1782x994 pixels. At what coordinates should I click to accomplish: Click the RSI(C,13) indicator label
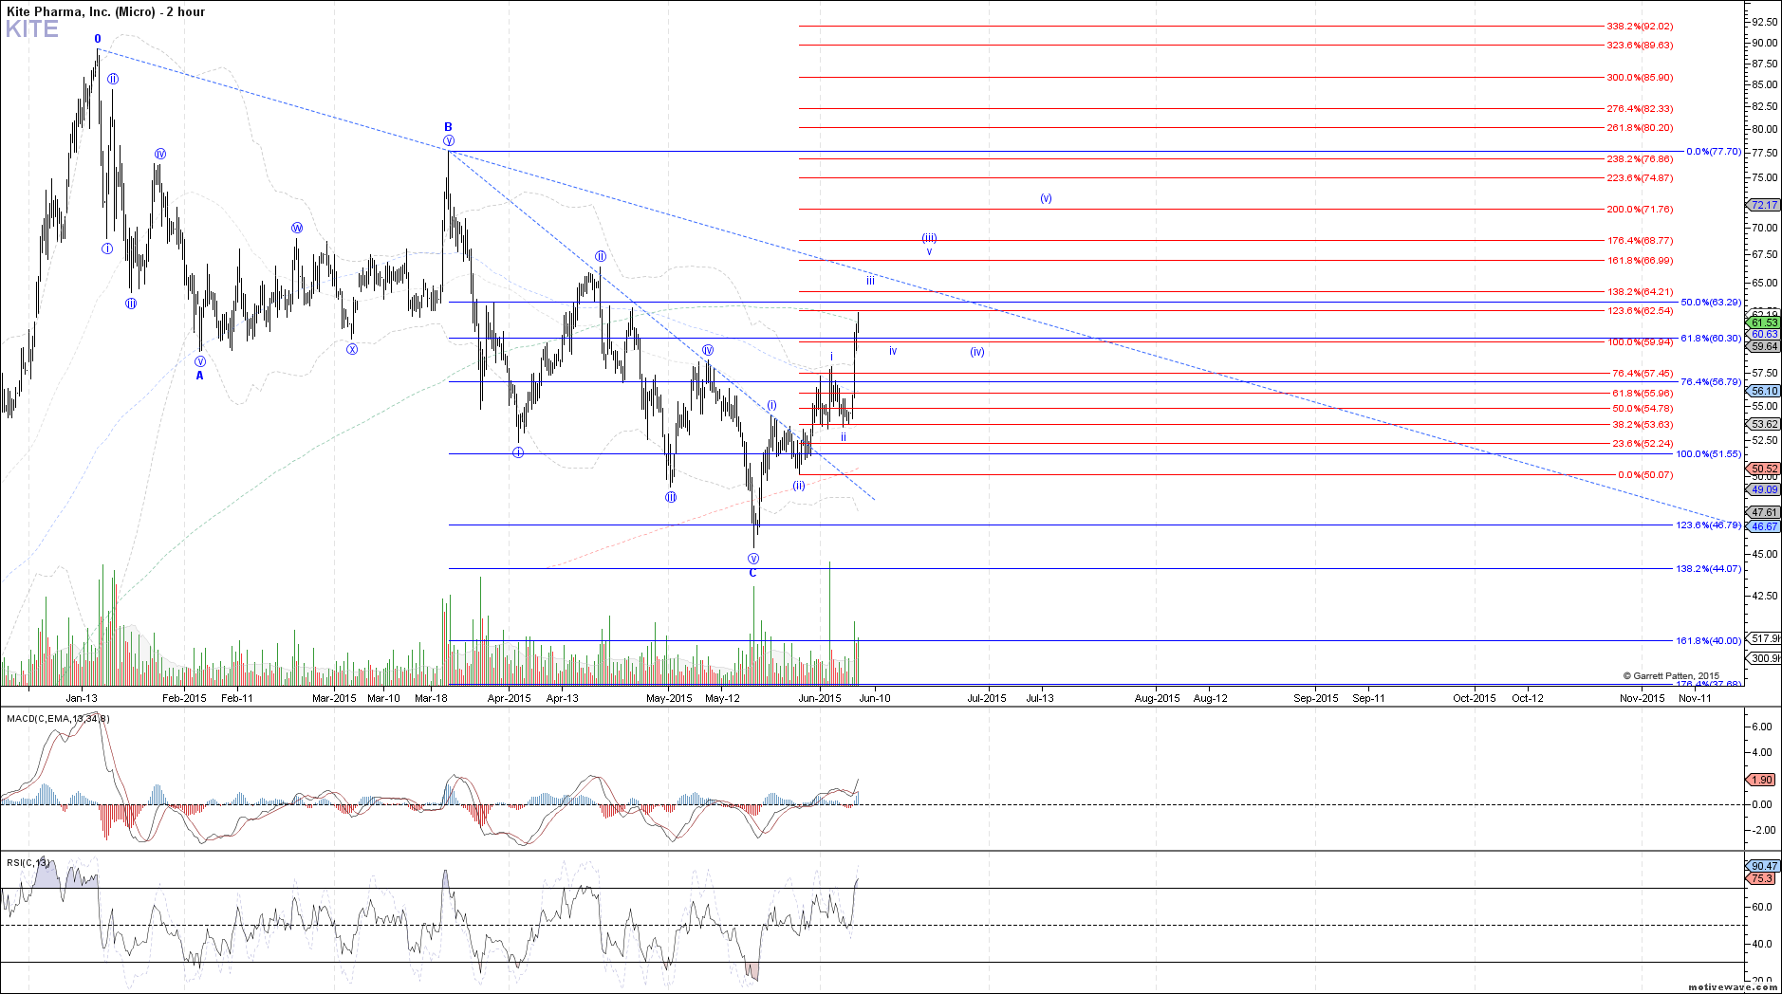pyautogui.click(x=28, y=863)
